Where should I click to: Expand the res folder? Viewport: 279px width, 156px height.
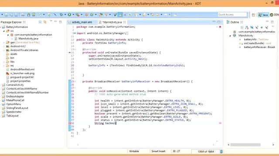point(4,65)
